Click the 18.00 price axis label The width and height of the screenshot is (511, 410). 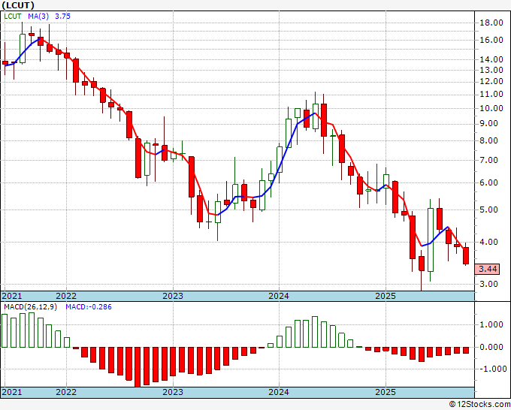[x=491, y=23]
